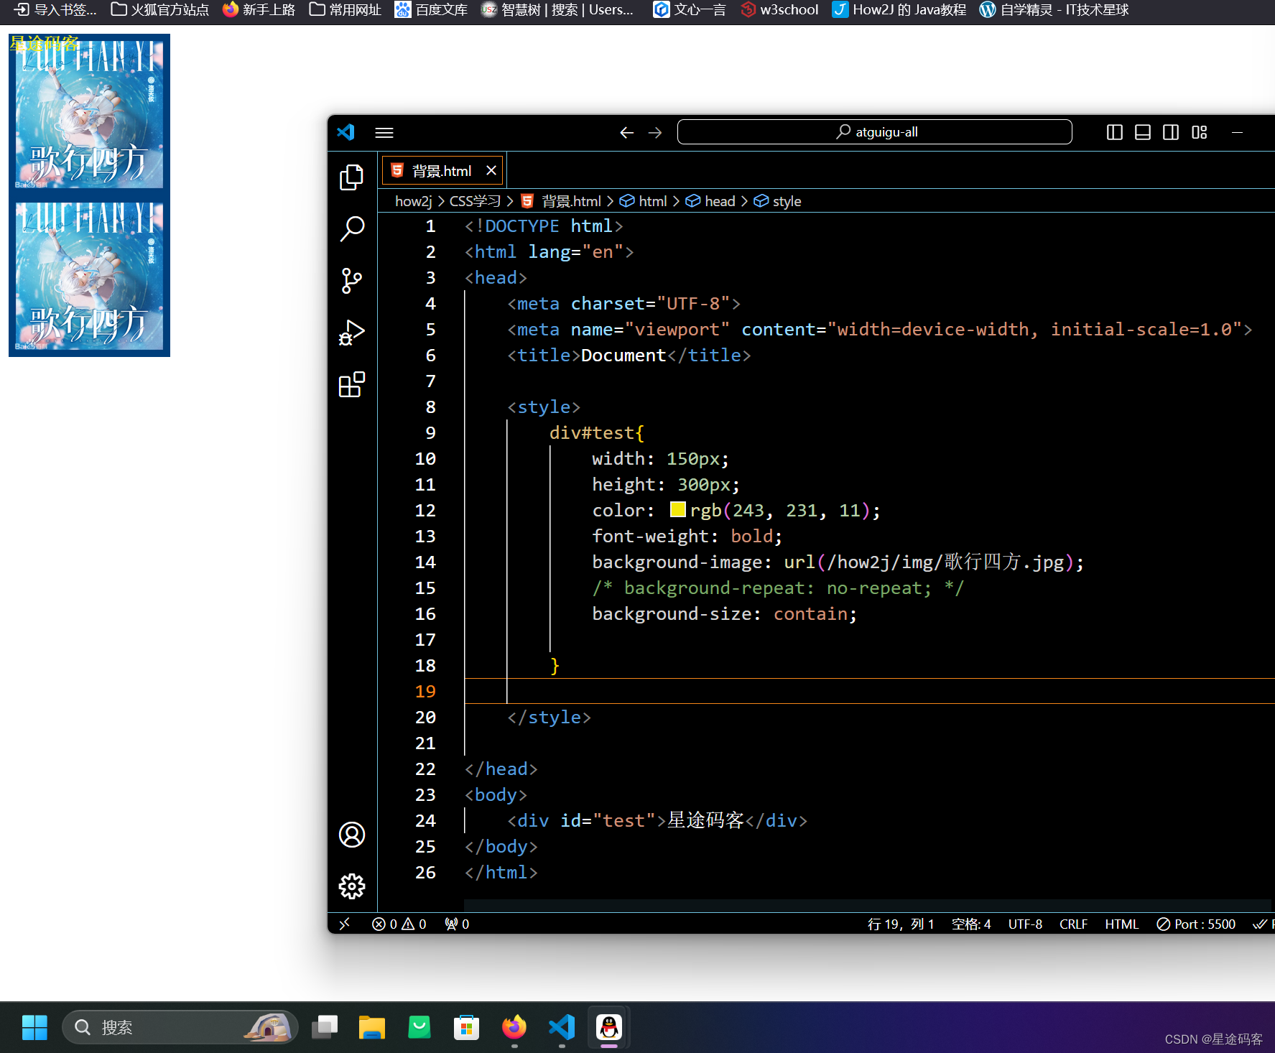The image size is (1275, 1053).
Task: Open the How2J 的 Java教程 bookmark
Action: click(899, 10)
